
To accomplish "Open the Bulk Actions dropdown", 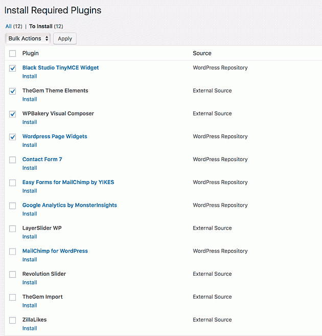I will tap(28, 38).
